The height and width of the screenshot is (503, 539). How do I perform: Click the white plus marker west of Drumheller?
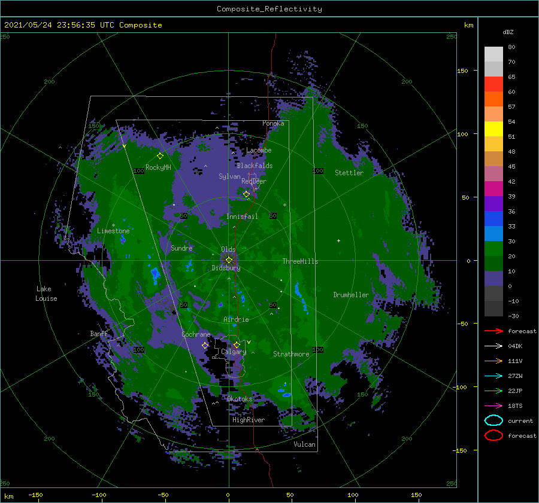[x=338, y=240]
